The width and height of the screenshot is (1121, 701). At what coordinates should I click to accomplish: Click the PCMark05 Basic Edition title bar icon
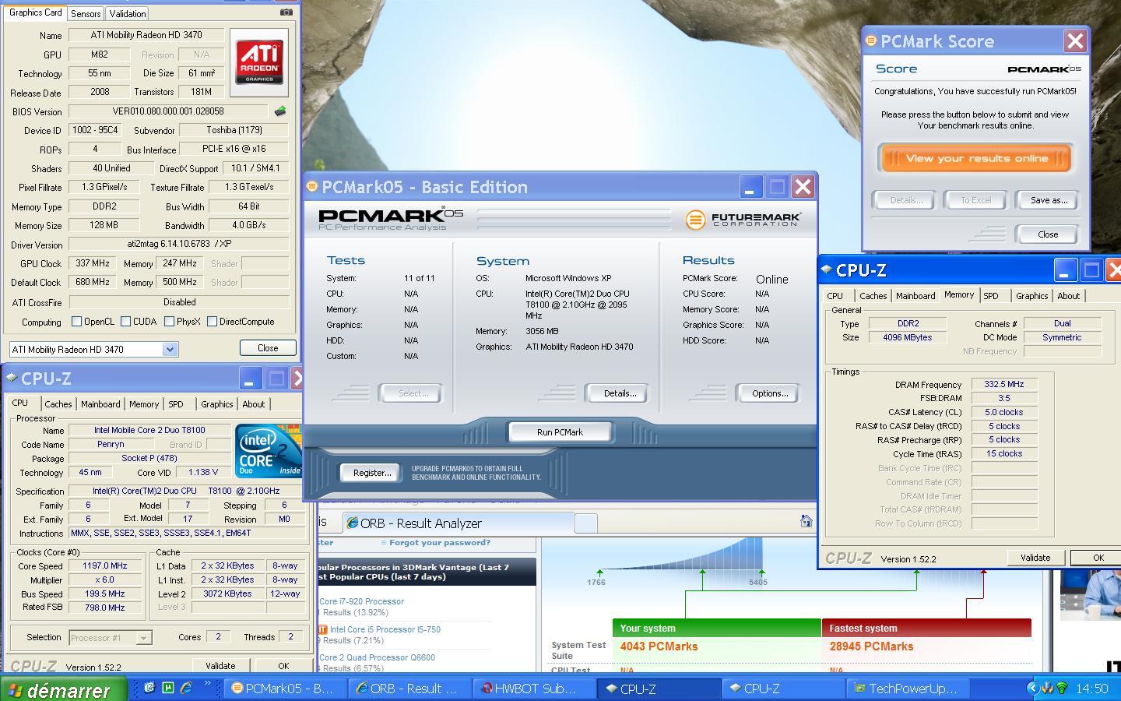tap(312, 187)
